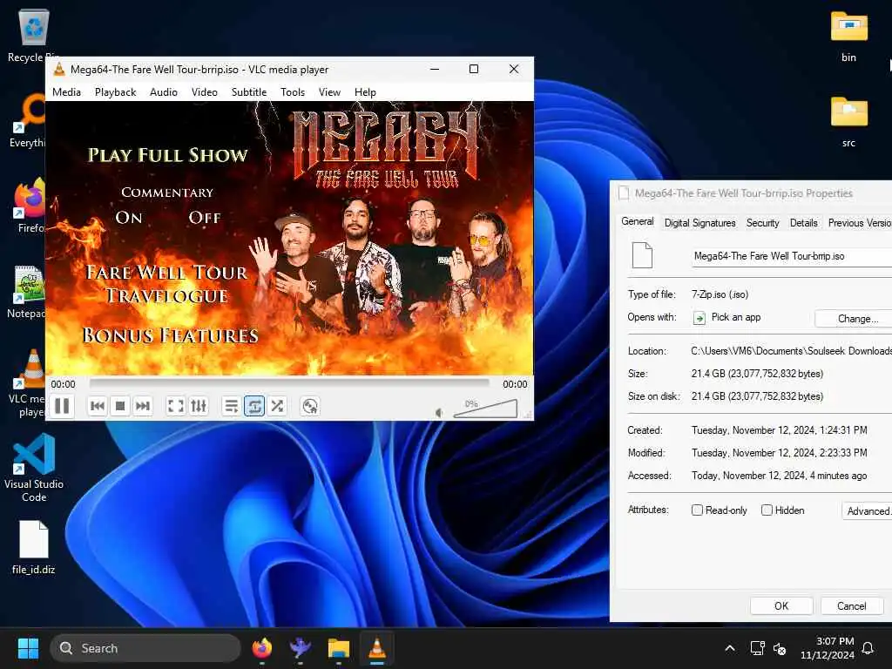The image size is (892, 669).
Task: Click Cancel in Properties dialog
Action: click(852, 606)
